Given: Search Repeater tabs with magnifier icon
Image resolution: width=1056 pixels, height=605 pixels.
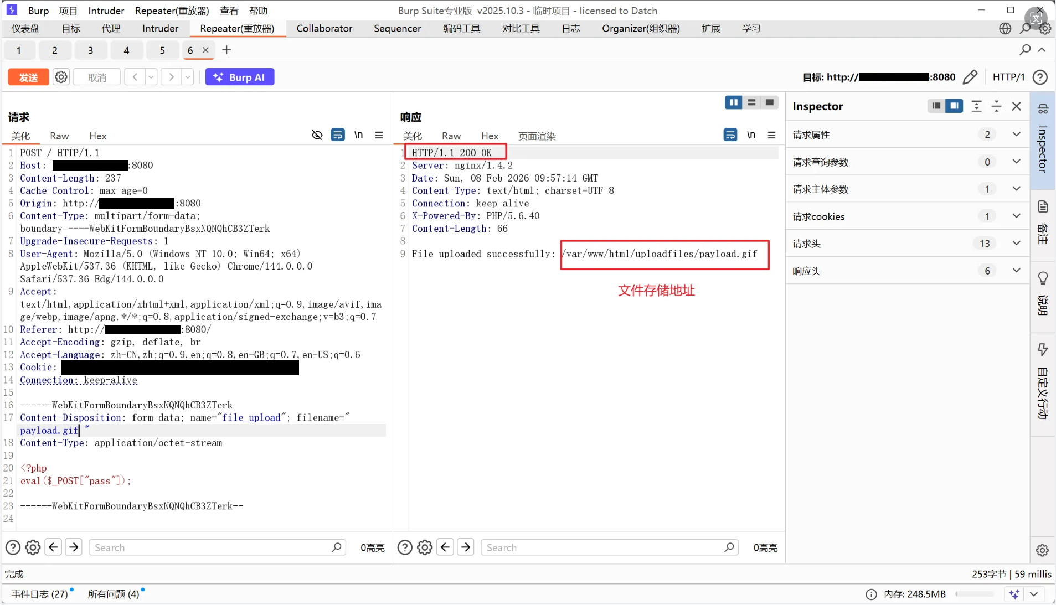Looking at the screenshot, I should pos(1025,50).
